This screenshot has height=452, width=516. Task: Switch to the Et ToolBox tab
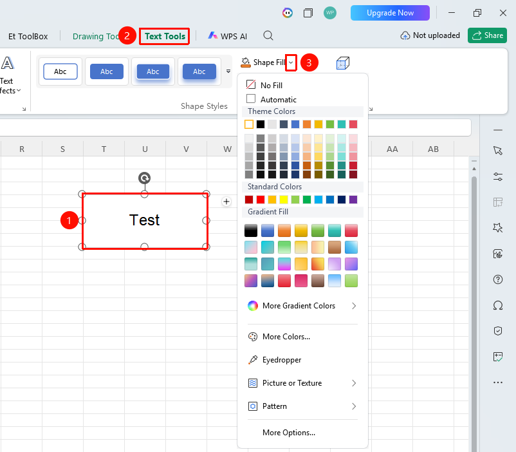click(x=28, y=36)
